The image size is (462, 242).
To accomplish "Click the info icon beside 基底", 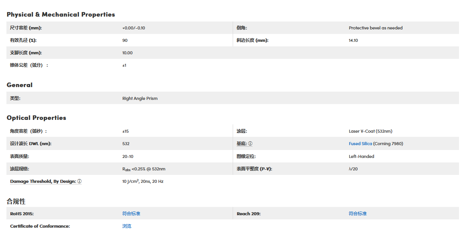I will tap(250, 144).
